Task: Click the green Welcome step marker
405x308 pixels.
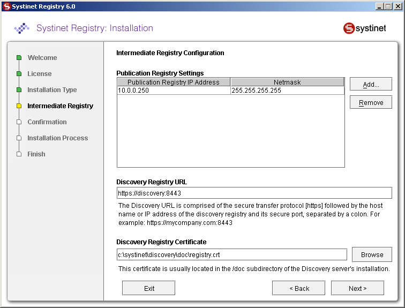Action: 19,57
